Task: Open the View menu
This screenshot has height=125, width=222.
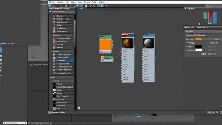Action: coord(79,2)
